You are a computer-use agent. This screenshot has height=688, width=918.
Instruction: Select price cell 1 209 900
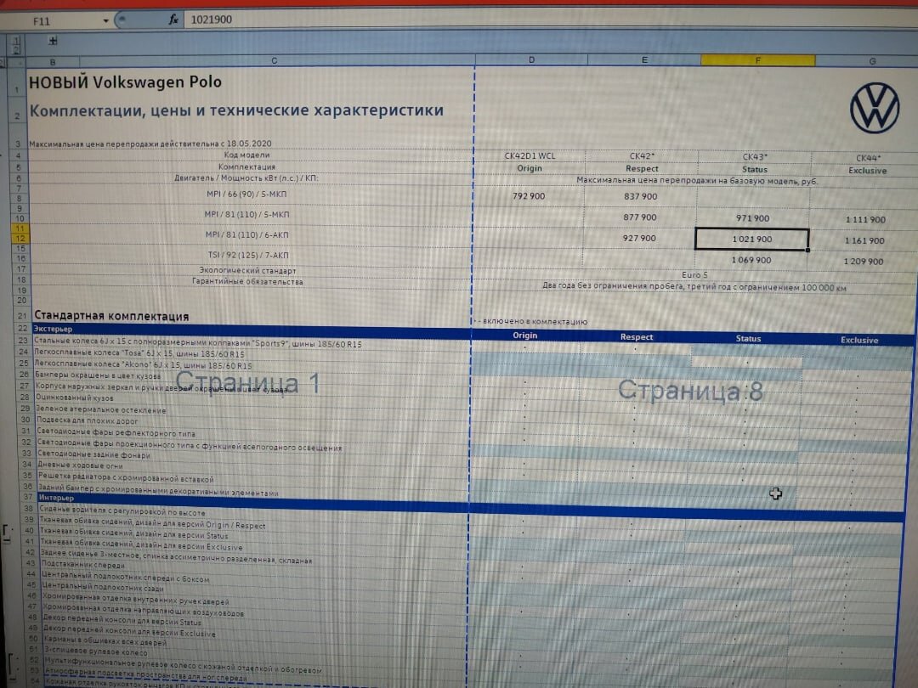[864, 262]
